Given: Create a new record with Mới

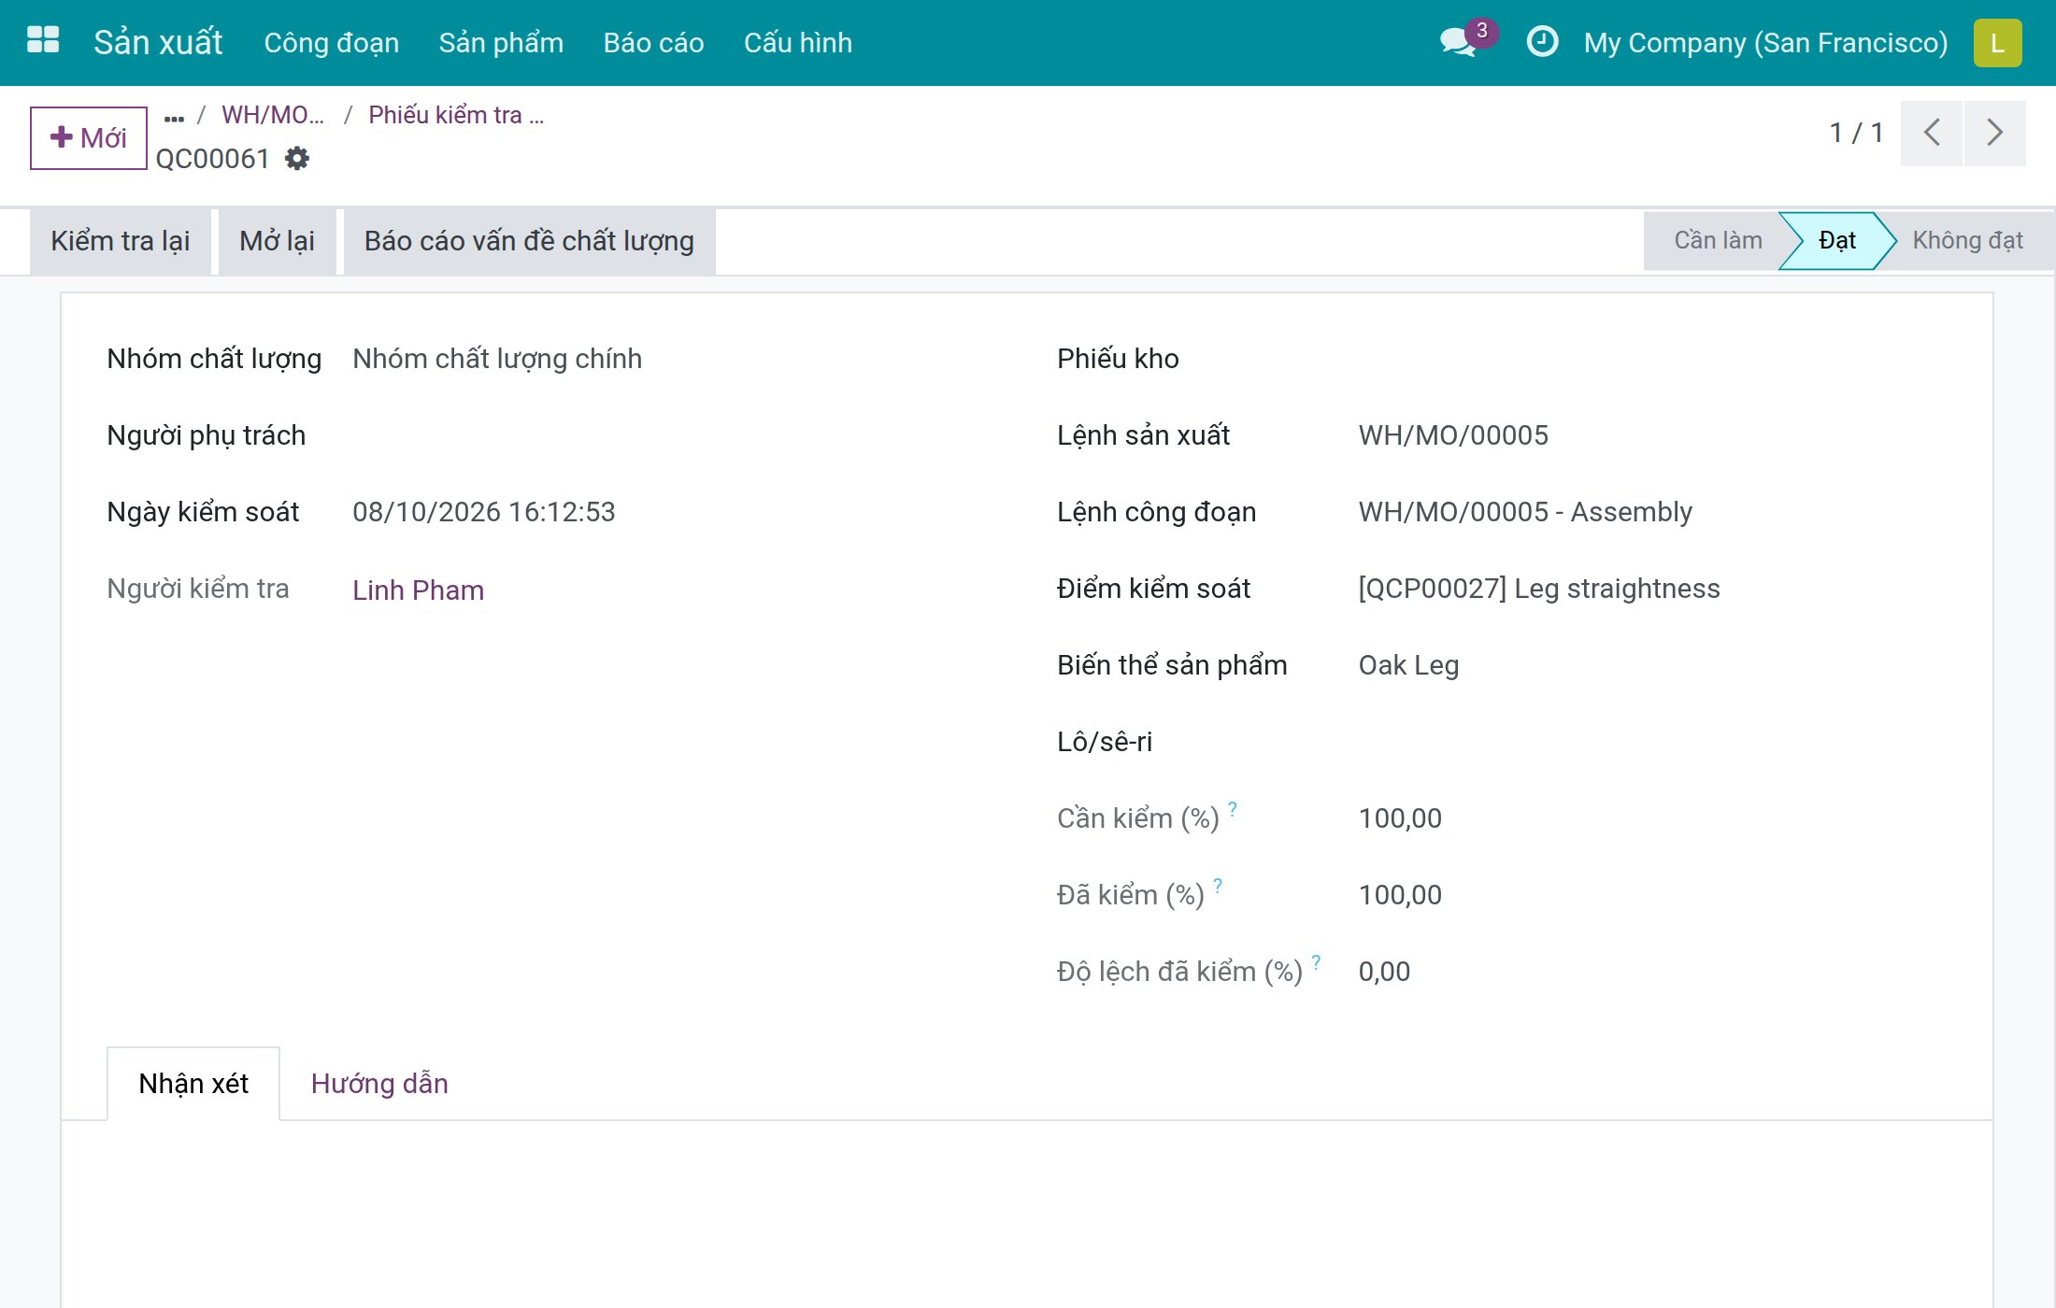Looking at the screenshot, I should 89,138.
